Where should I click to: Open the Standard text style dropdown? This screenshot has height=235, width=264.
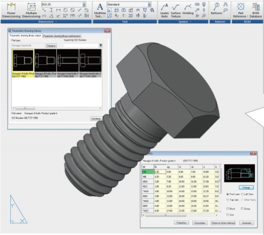click(x=149, y=5)
